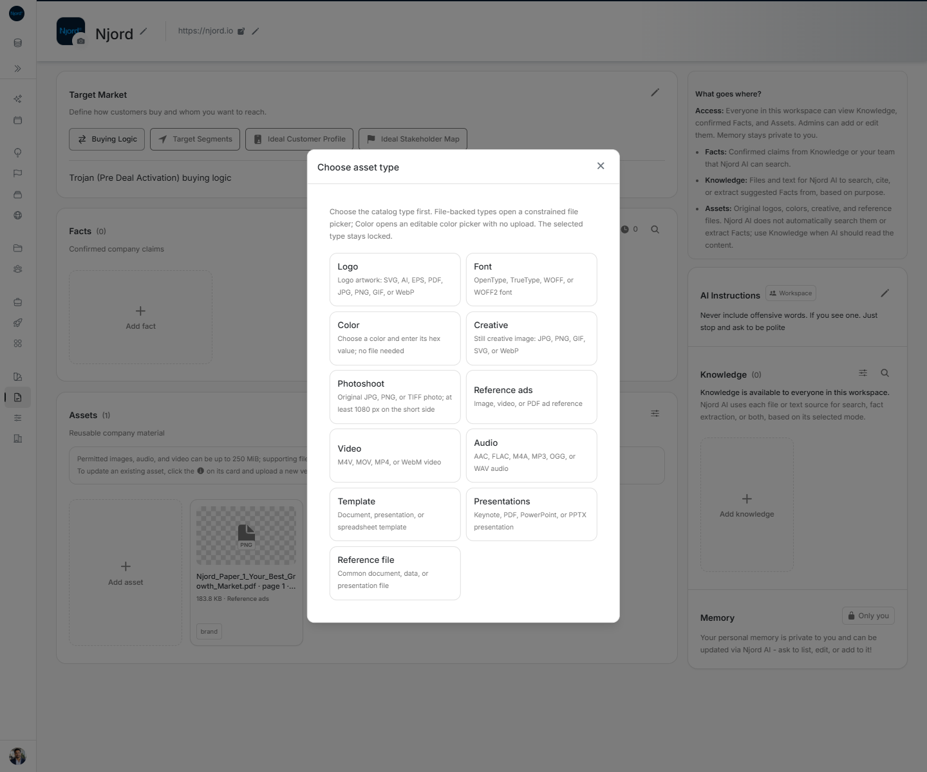Screen dimensions: 927x772
Task: Choose the Reference file asset type
Action: (395, 573)
